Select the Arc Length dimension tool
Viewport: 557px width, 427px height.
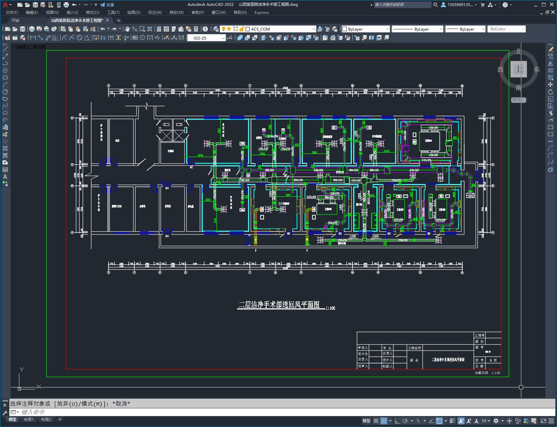point(48,38)
